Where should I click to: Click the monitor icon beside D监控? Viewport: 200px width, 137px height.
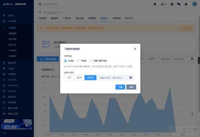(x=4, y=68)
